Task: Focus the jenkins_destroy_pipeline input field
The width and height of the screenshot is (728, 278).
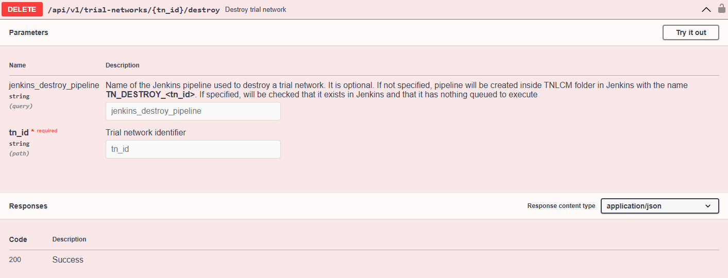Action: 193,111
